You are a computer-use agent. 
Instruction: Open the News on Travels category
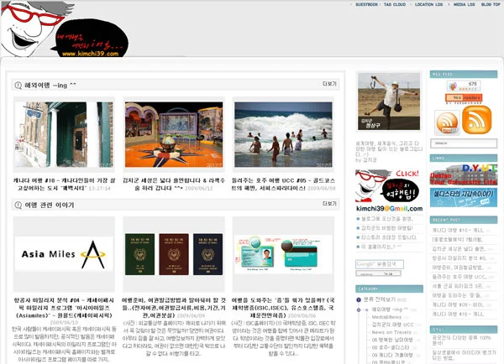391,332
